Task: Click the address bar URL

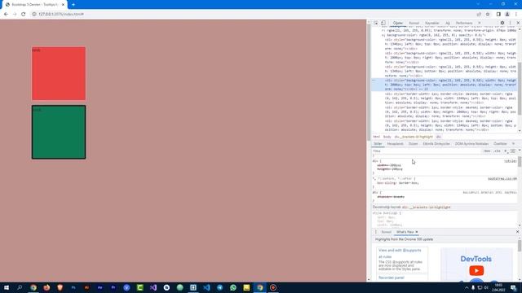Action: click(61, 14)
